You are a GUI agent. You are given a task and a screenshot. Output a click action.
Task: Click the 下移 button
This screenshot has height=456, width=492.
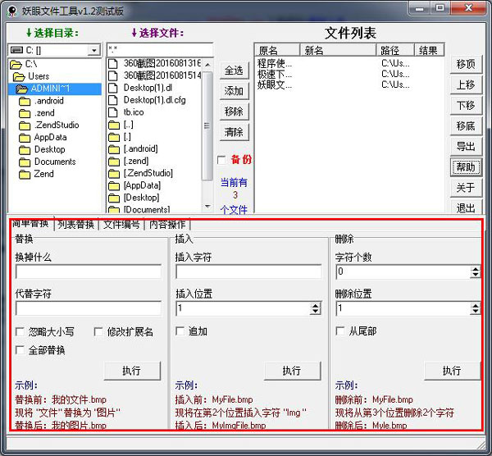[x=466, y=106]
